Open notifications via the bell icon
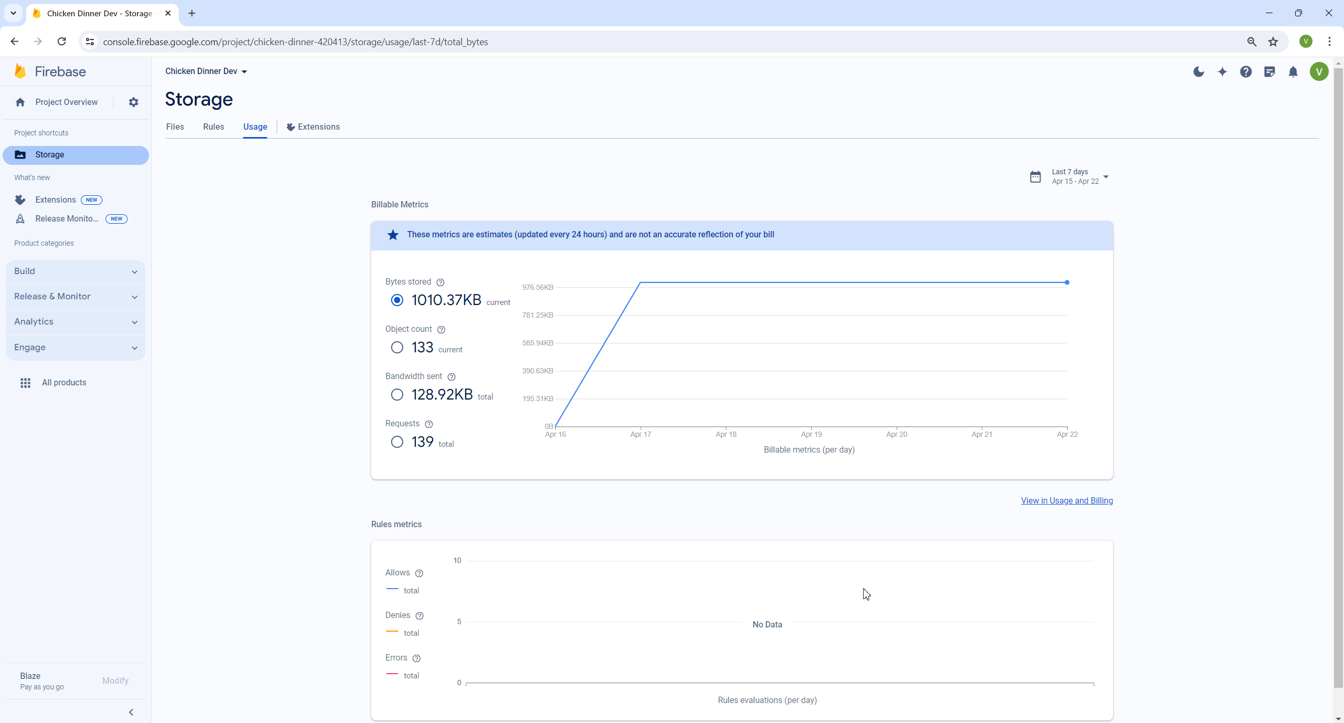 (x=1293, y=72)
